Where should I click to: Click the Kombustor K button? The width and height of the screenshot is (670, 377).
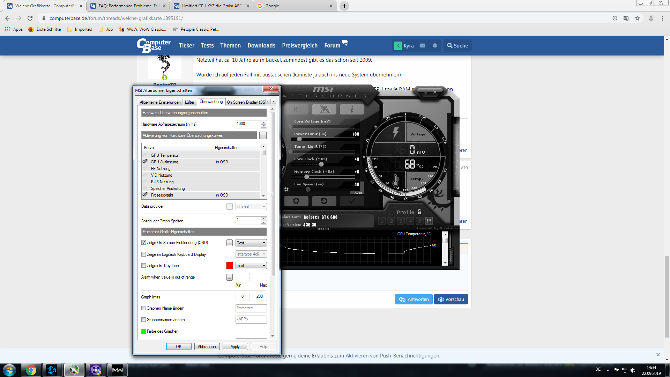coord(296,109)
